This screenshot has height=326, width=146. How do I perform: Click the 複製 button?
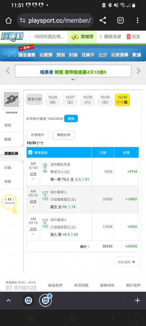click(71, 119)
